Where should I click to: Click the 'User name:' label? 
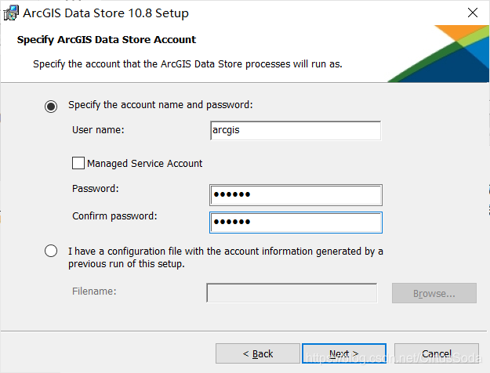pyautogui.click(x=98, y=130)
